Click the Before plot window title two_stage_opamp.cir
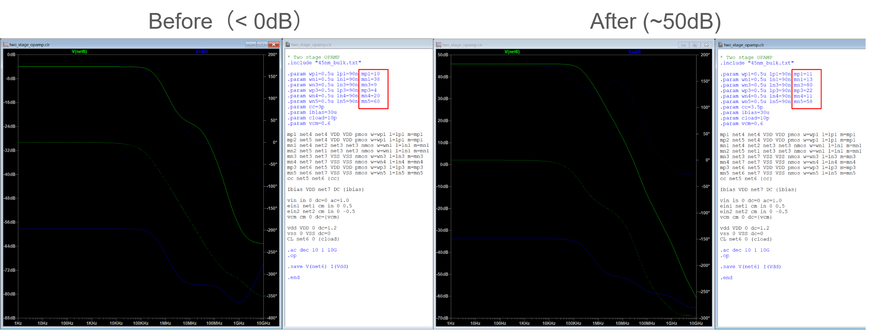 click(29, 45)
